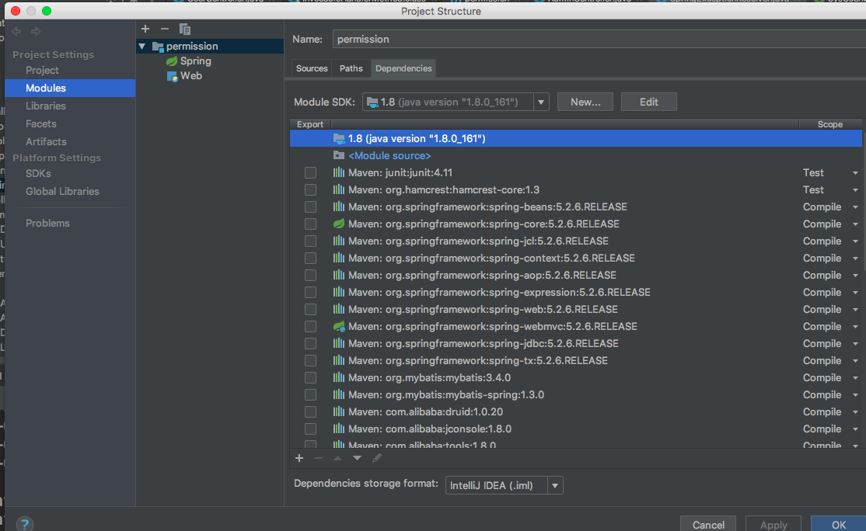The width and height of the screenshot is (866, 531).
Task: Move dependency down arrow icon
Action: click(358, 458)
